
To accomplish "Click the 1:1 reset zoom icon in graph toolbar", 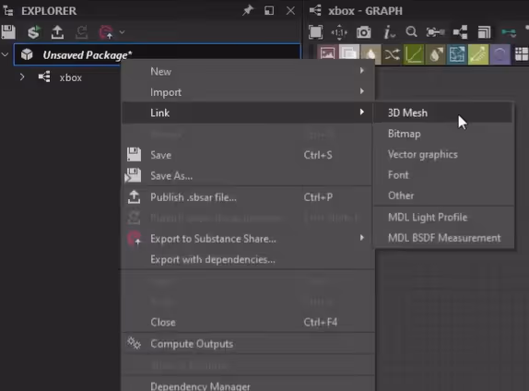I will coord(339,32).
